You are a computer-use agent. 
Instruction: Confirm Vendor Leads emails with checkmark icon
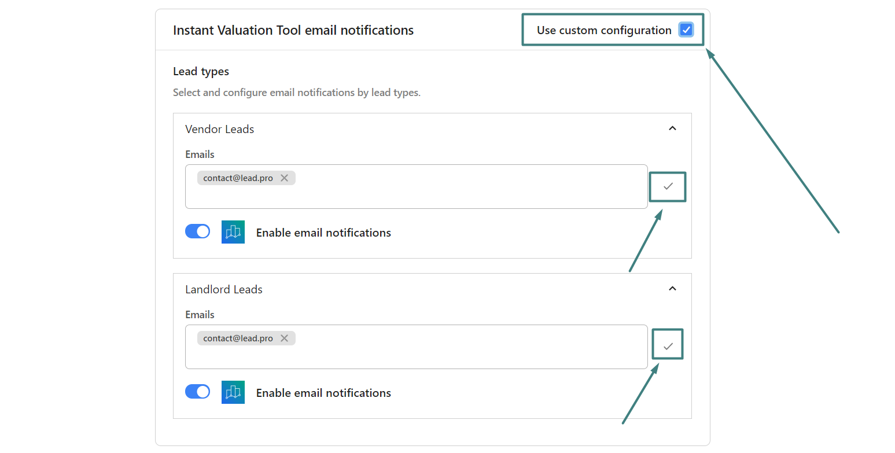[x=668, y=186]
